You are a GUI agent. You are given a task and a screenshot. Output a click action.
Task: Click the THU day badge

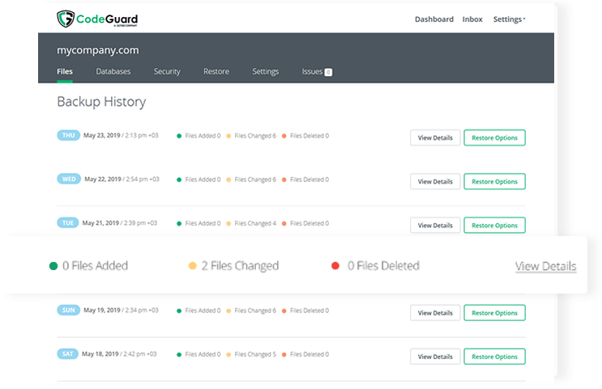tap(68, 136)
